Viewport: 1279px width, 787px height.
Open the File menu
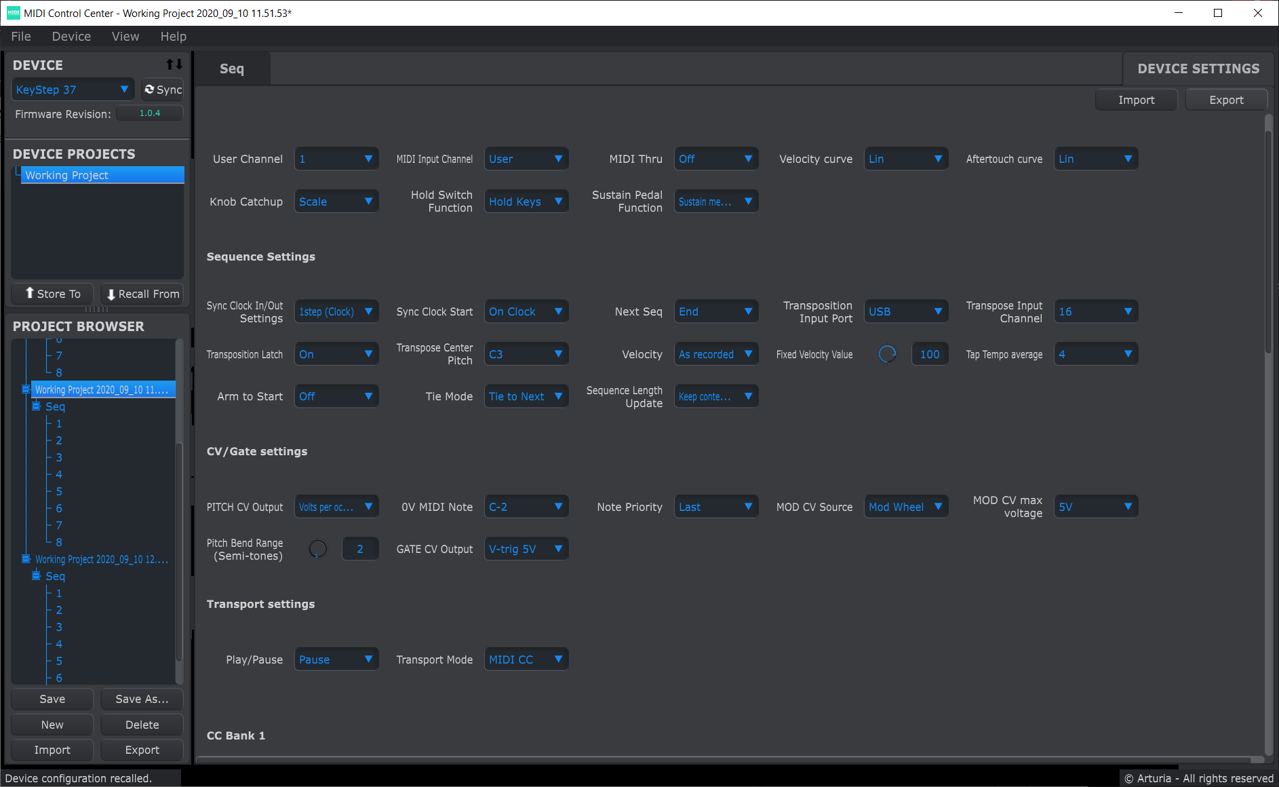click(21, 37)
